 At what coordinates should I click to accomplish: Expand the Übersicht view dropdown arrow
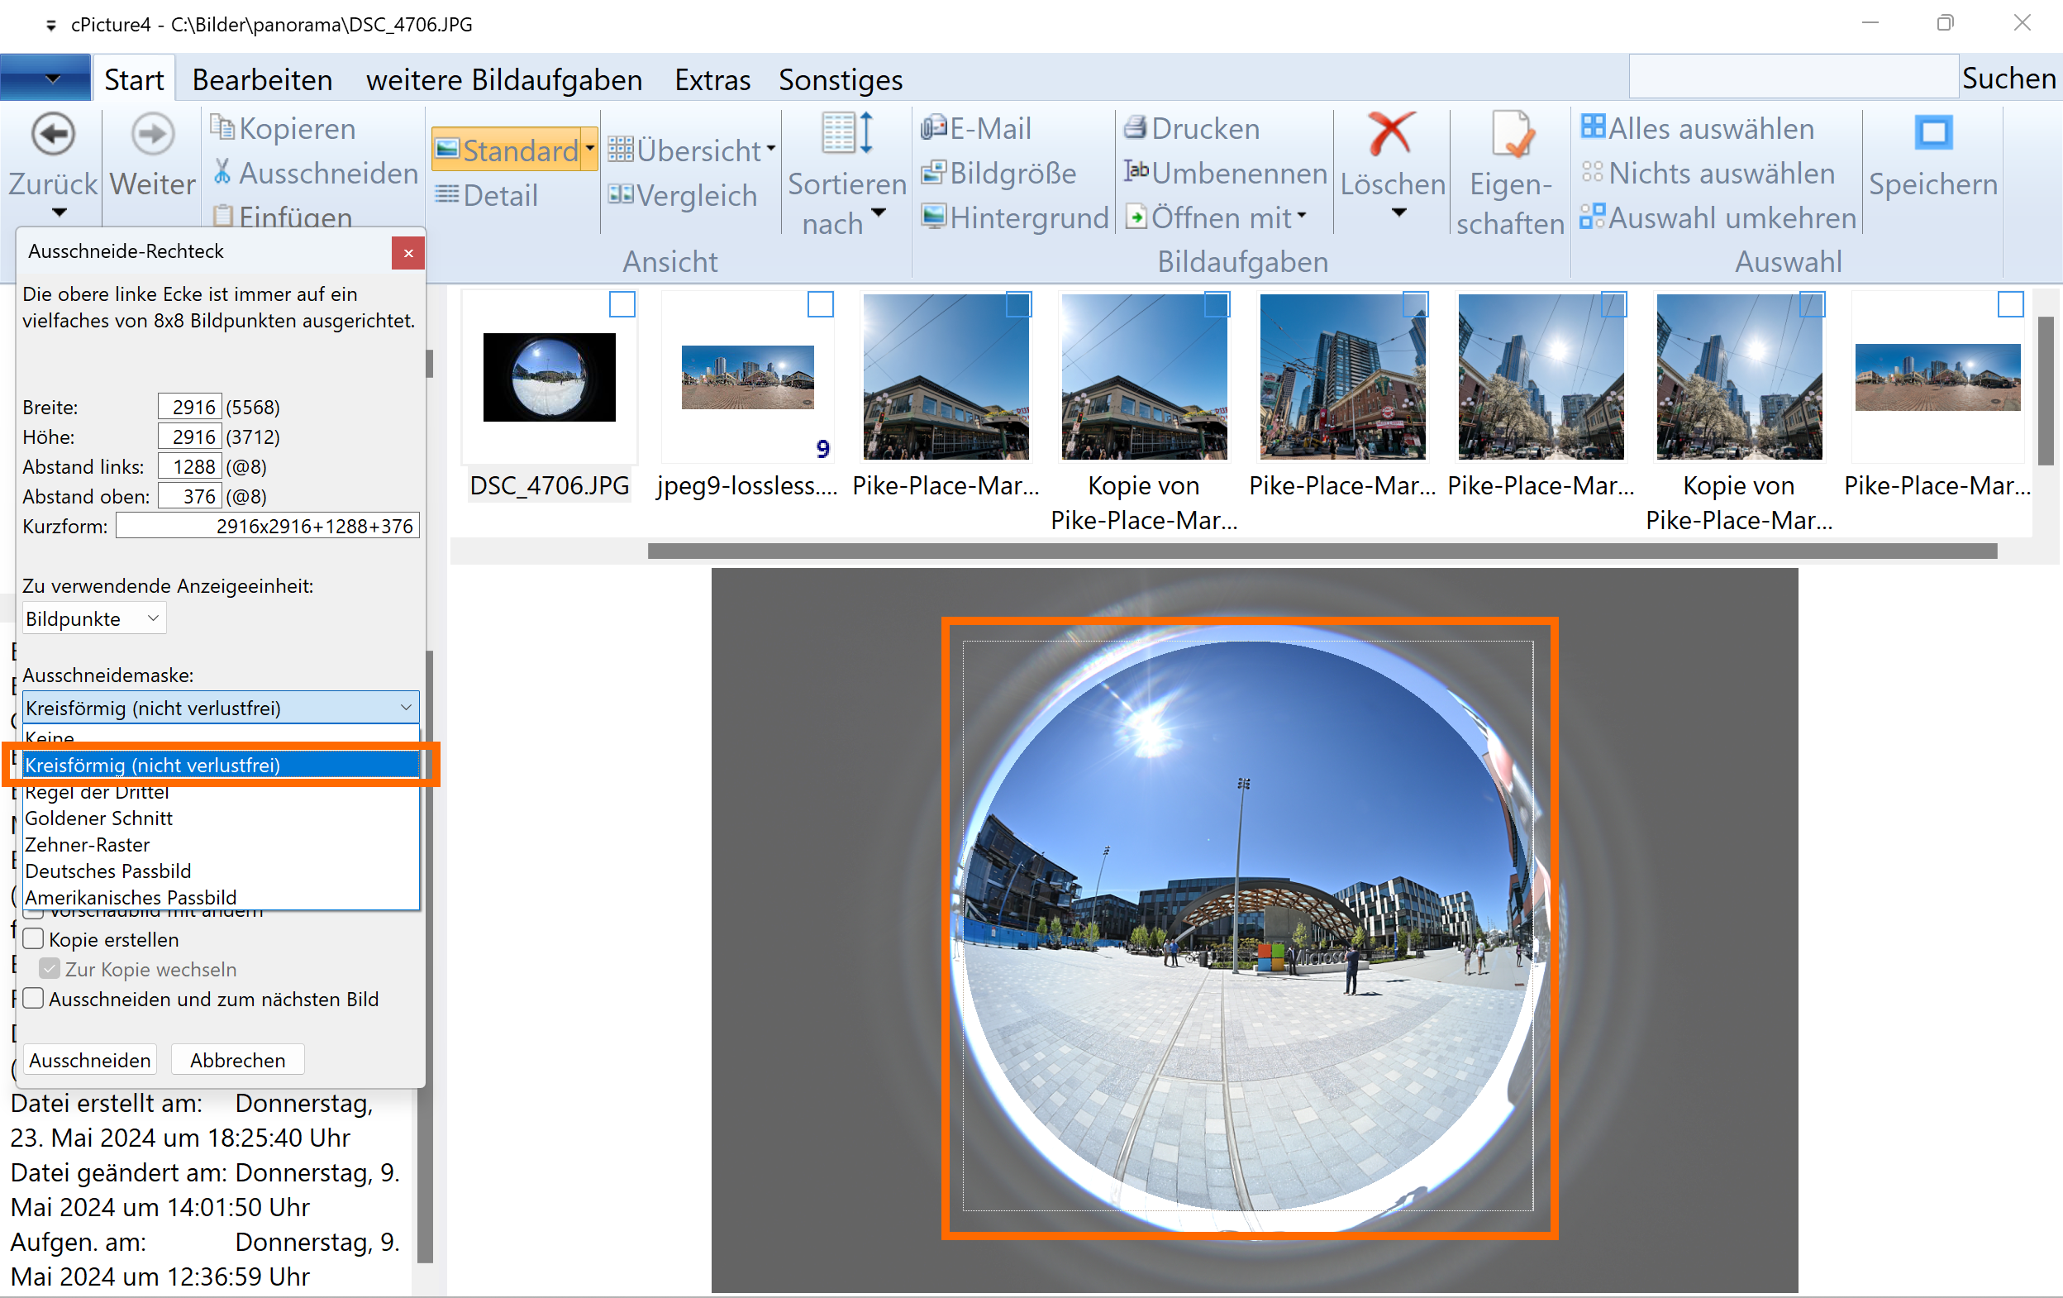point(771,150)
